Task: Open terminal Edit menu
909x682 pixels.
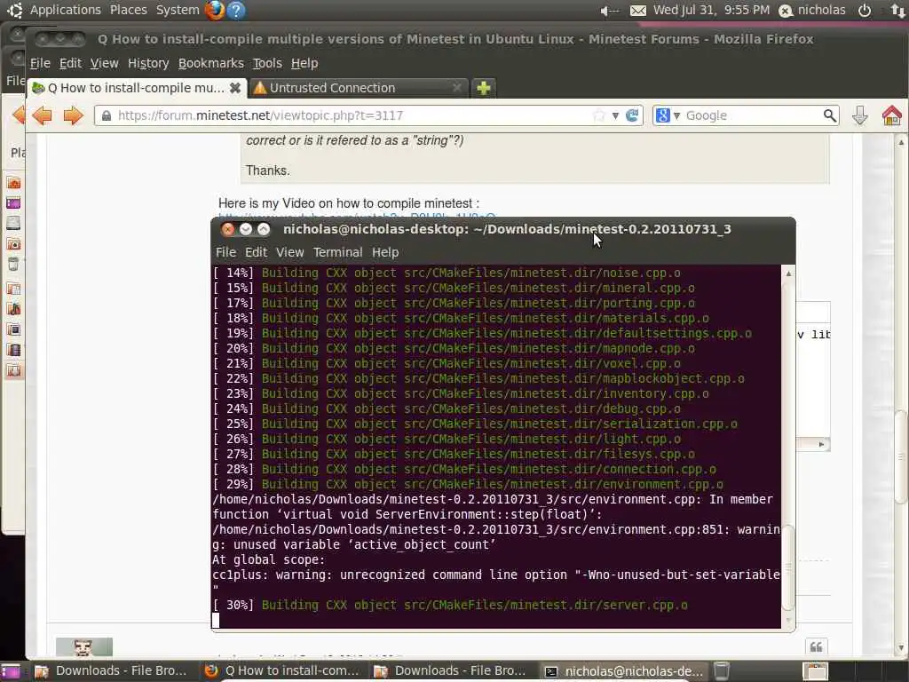Action: (256, 252)
